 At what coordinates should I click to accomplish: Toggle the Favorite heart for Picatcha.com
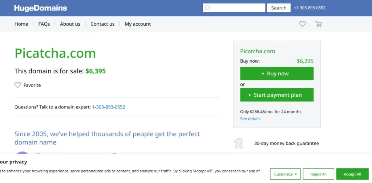[x=18, y=85]
